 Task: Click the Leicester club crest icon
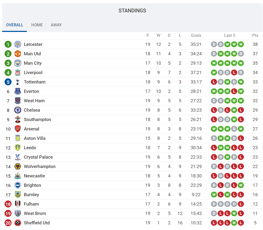(18, 44)
